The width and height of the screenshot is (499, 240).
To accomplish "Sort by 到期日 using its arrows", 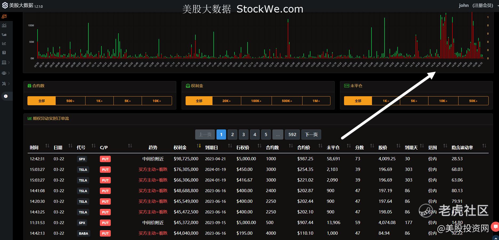I will [230, 146].
